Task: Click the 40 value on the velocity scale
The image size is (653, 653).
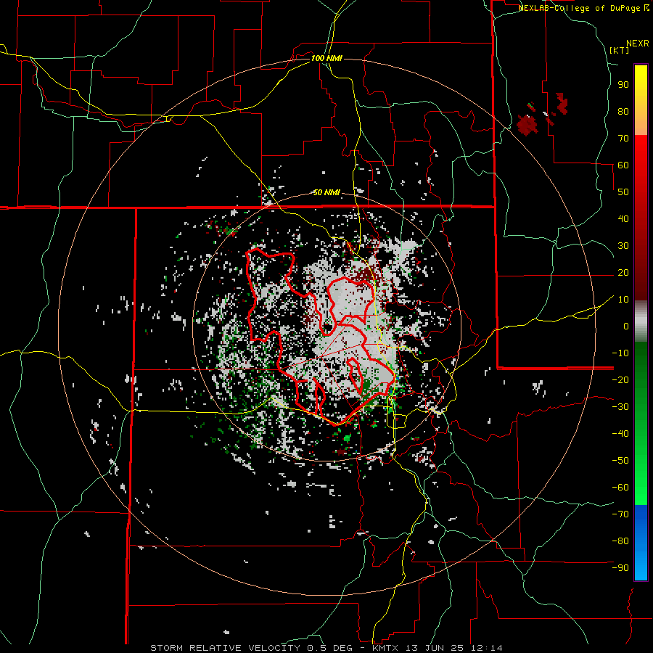Action: tap(623, 219)
